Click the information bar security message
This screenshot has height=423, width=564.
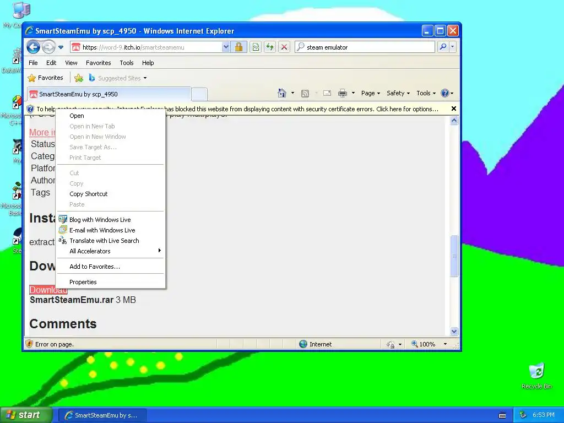[x=237, y=109]
